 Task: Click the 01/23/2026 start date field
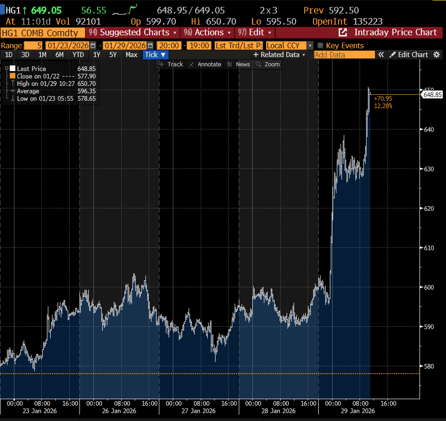tap(68, 45)
